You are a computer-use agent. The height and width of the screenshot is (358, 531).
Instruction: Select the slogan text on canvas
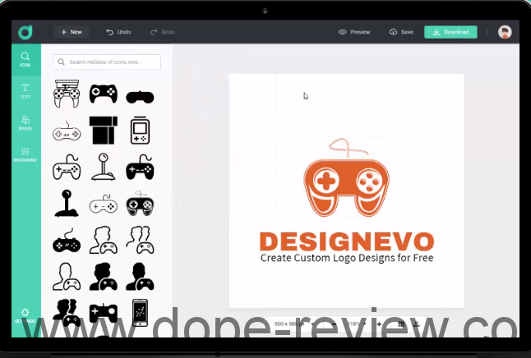coord(346,258)
